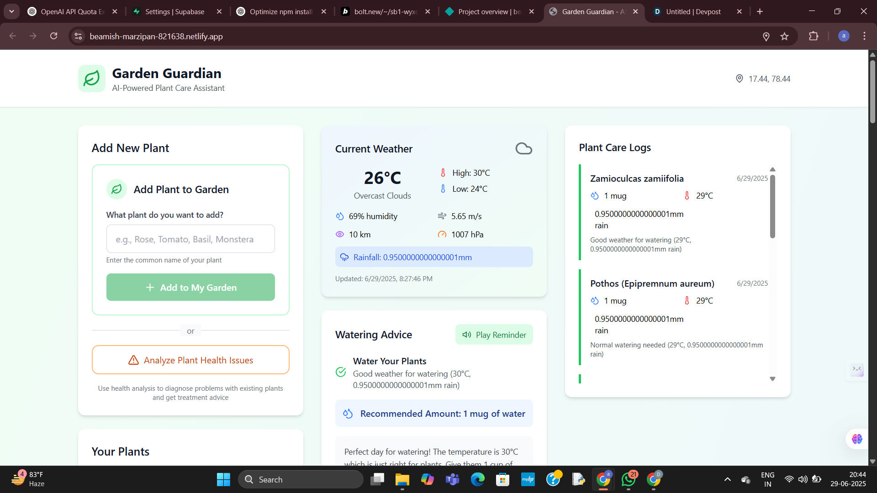Bookmark this page with the star icon
The width and height of the screenshot is (877, 493).
click(785, 36)
